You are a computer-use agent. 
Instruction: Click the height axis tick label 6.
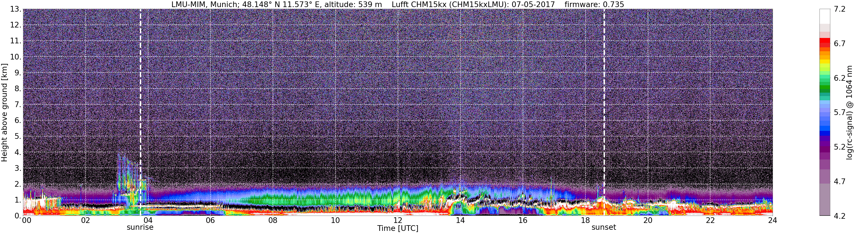[18, 120]
